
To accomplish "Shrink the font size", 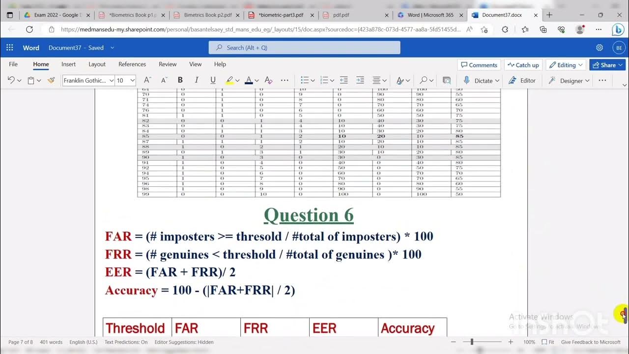I will point(164,80).
